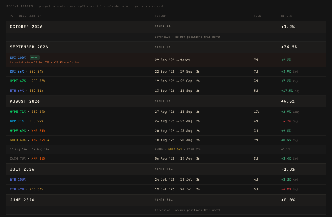Select the HYPE 69% · XMR 31% row
332x217 pixels.
coord(166,131)
